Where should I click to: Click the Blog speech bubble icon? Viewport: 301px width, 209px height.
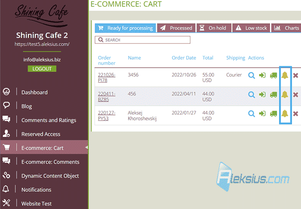(6, 105)
